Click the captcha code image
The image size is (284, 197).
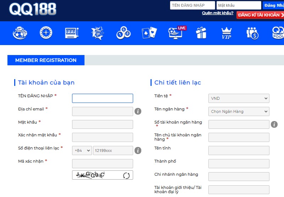point(91,175)
